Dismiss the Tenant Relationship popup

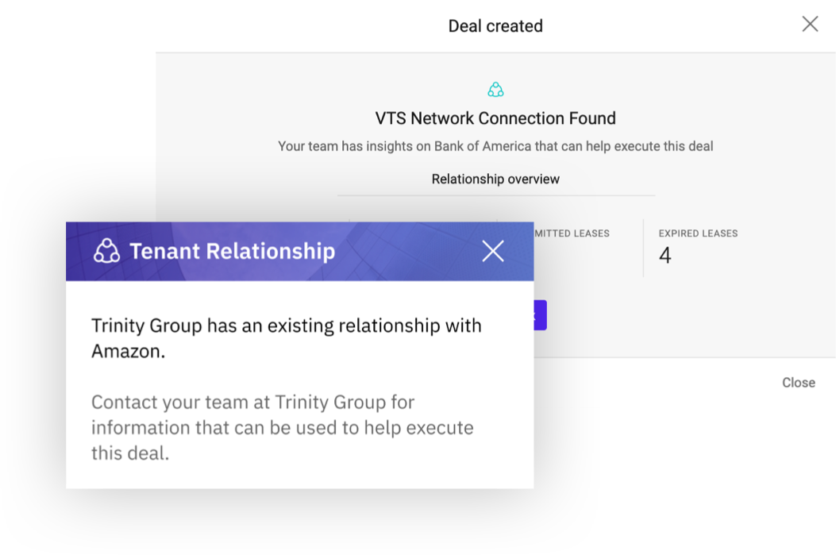[x=493, y=251]
